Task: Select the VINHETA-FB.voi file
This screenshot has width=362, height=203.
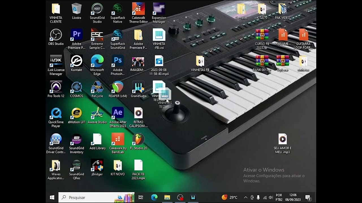Action: coord(159,39)
